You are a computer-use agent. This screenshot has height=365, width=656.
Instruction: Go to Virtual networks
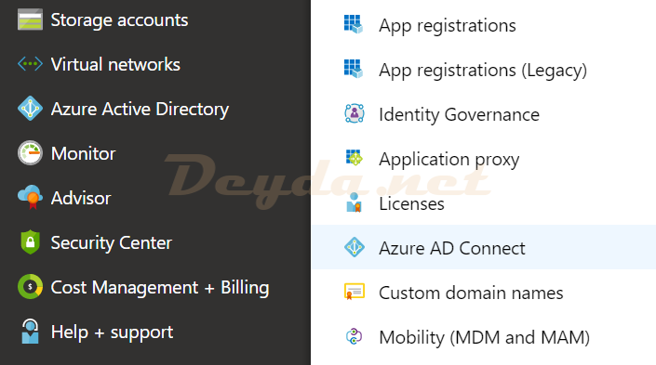115,64
